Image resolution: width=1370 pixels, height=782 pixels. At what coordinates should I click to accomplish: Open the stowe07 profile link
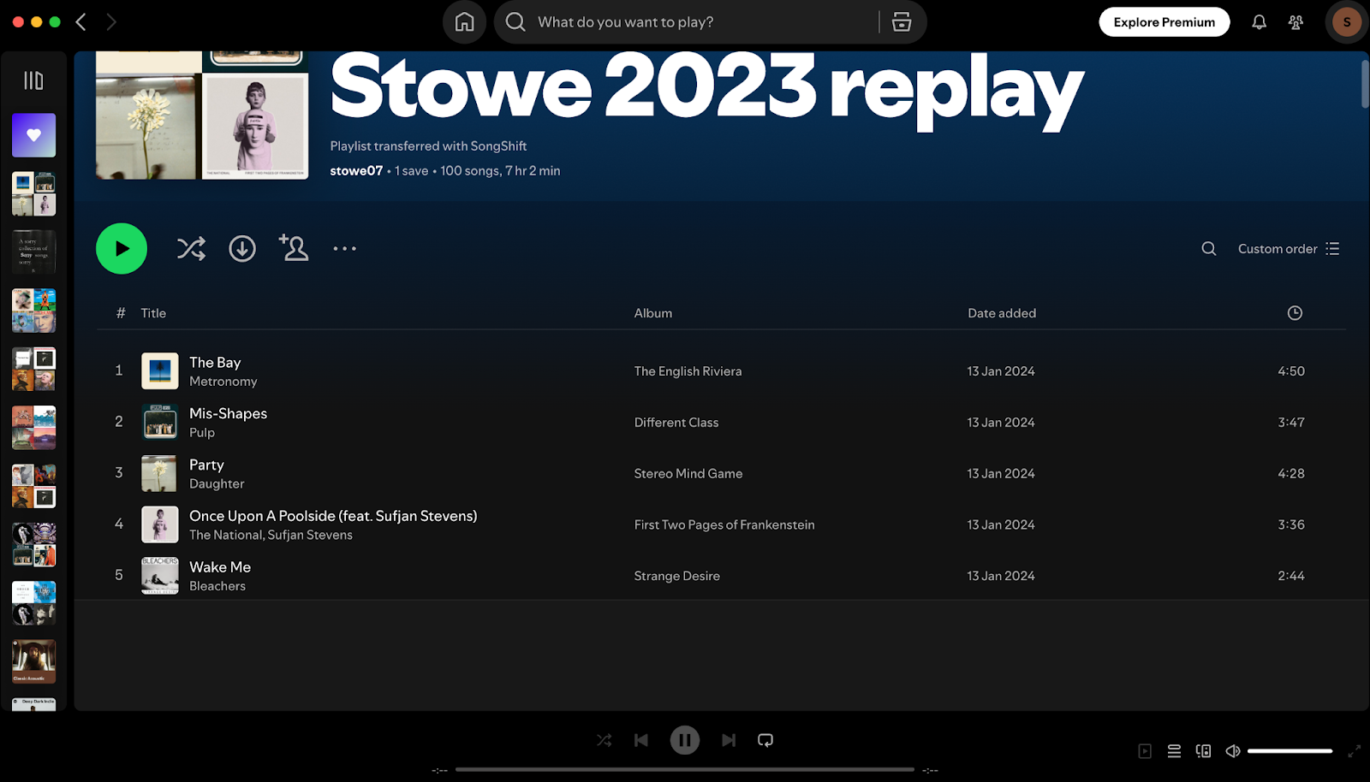click(x=355, y=170)
